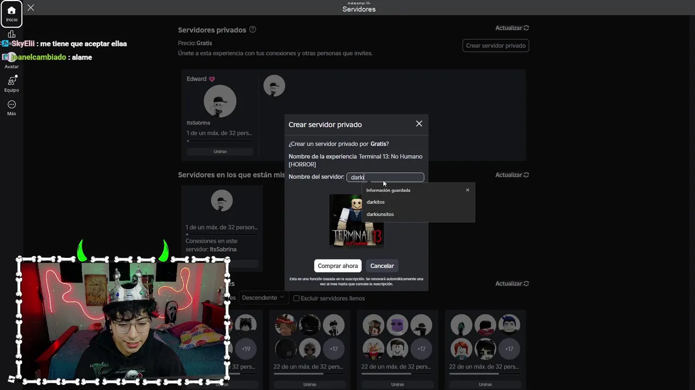
Task: Close the Crear servidor privado dialog
Action: click(419, 123)
